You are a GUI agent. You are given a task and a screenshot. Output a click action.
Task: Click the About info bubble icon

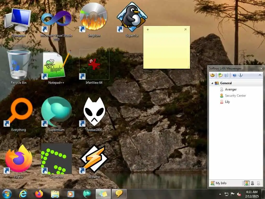pyautogui.click(x=240, y=75)
